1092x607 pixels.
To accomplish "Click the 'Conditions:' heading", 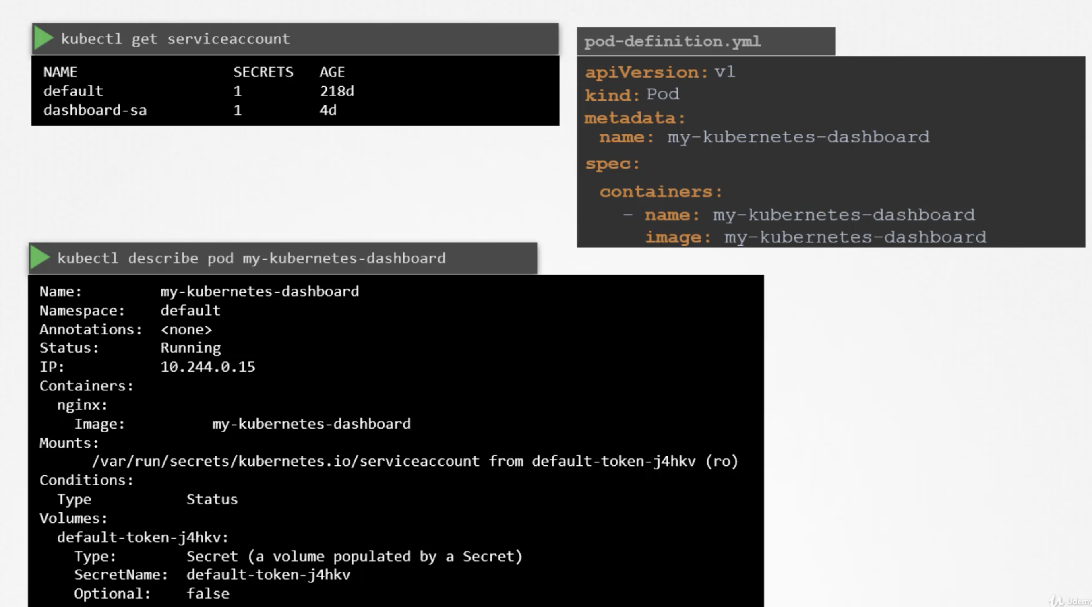I will [87, 481].
